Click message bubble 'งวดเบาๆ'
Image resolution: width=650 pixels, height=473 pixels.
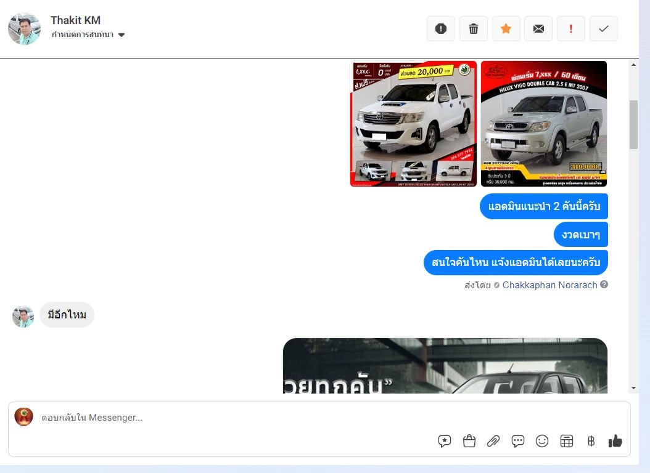tap(581, 235)
